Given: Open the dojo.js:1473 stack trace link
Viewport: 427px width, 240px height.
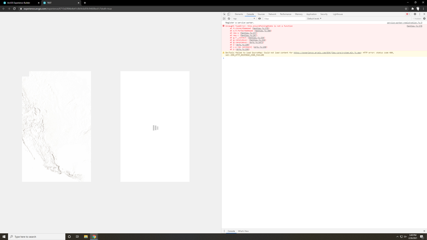Looking at the screenshot, I should tap(256, 42).
